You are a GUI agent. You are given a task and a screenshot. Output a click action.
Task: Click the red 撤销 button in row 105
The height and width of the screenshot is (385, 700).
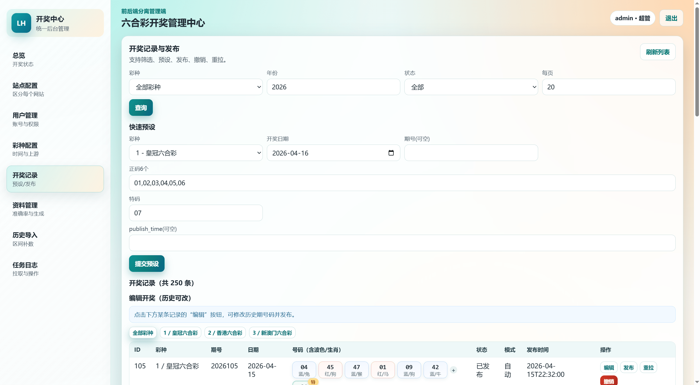(609, 381)
